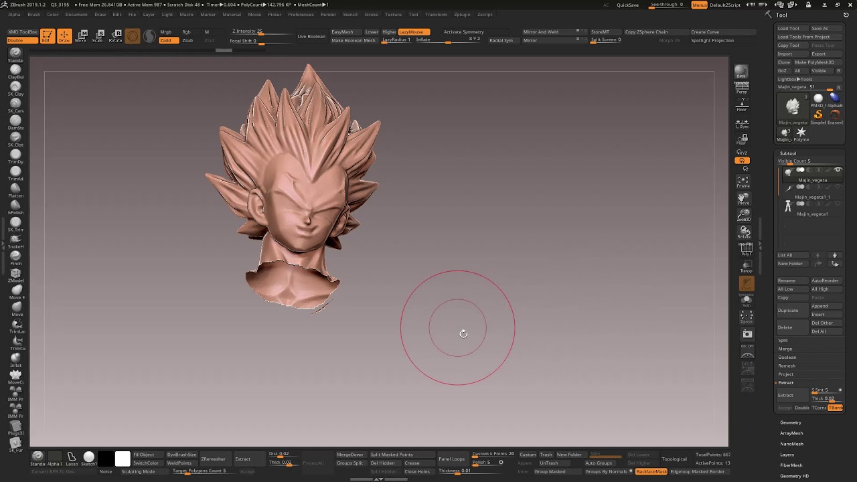Expand the NanoMesh subpalette

[x=791, y=444]
